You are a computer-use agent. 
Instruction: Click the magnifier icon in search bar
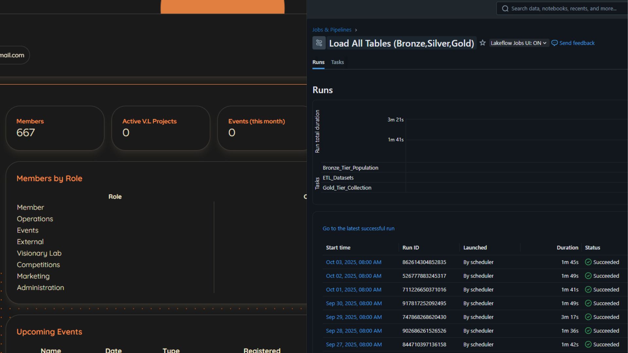click(x=505, y=8)
